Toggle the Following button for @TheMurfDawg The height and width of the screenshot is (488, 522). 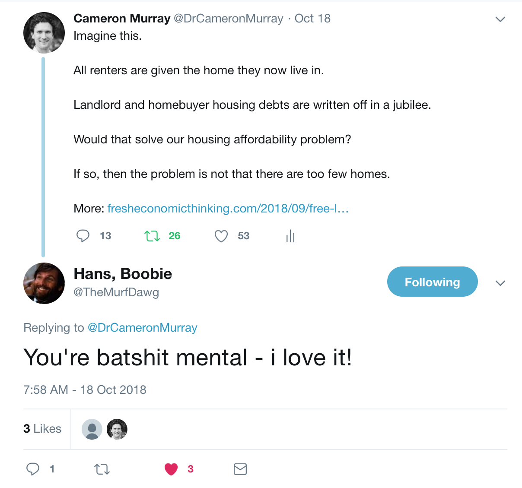click(432, 282)
